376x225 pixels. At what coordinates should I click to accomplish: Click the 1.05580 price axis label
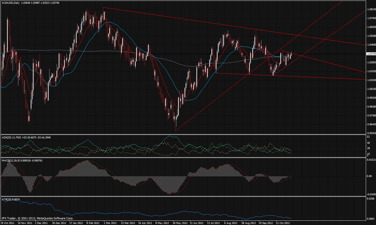pyautogui.click(x=371, y=36)
